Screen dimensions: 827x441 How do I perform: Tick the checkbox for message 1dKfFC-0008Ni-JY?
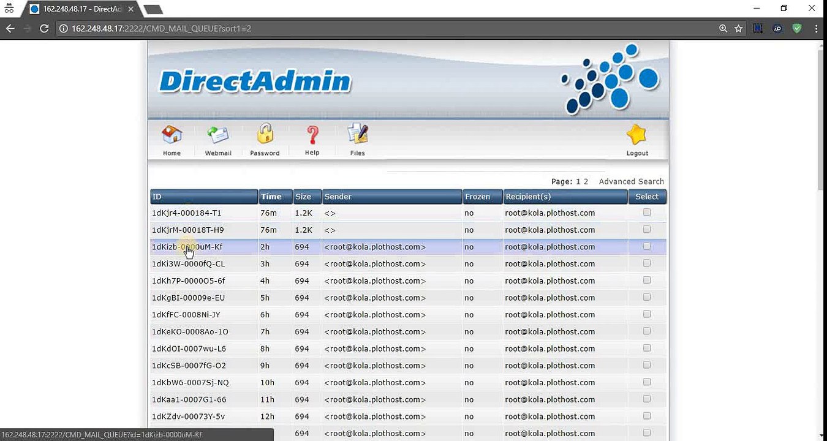click(x=646, y=314)
